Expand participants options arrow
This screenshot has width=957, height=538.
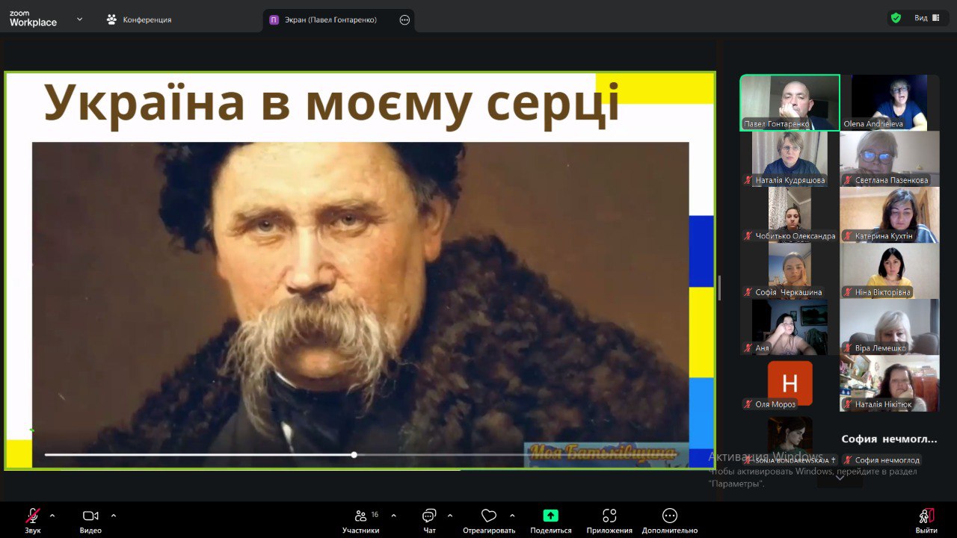(393, 516)
